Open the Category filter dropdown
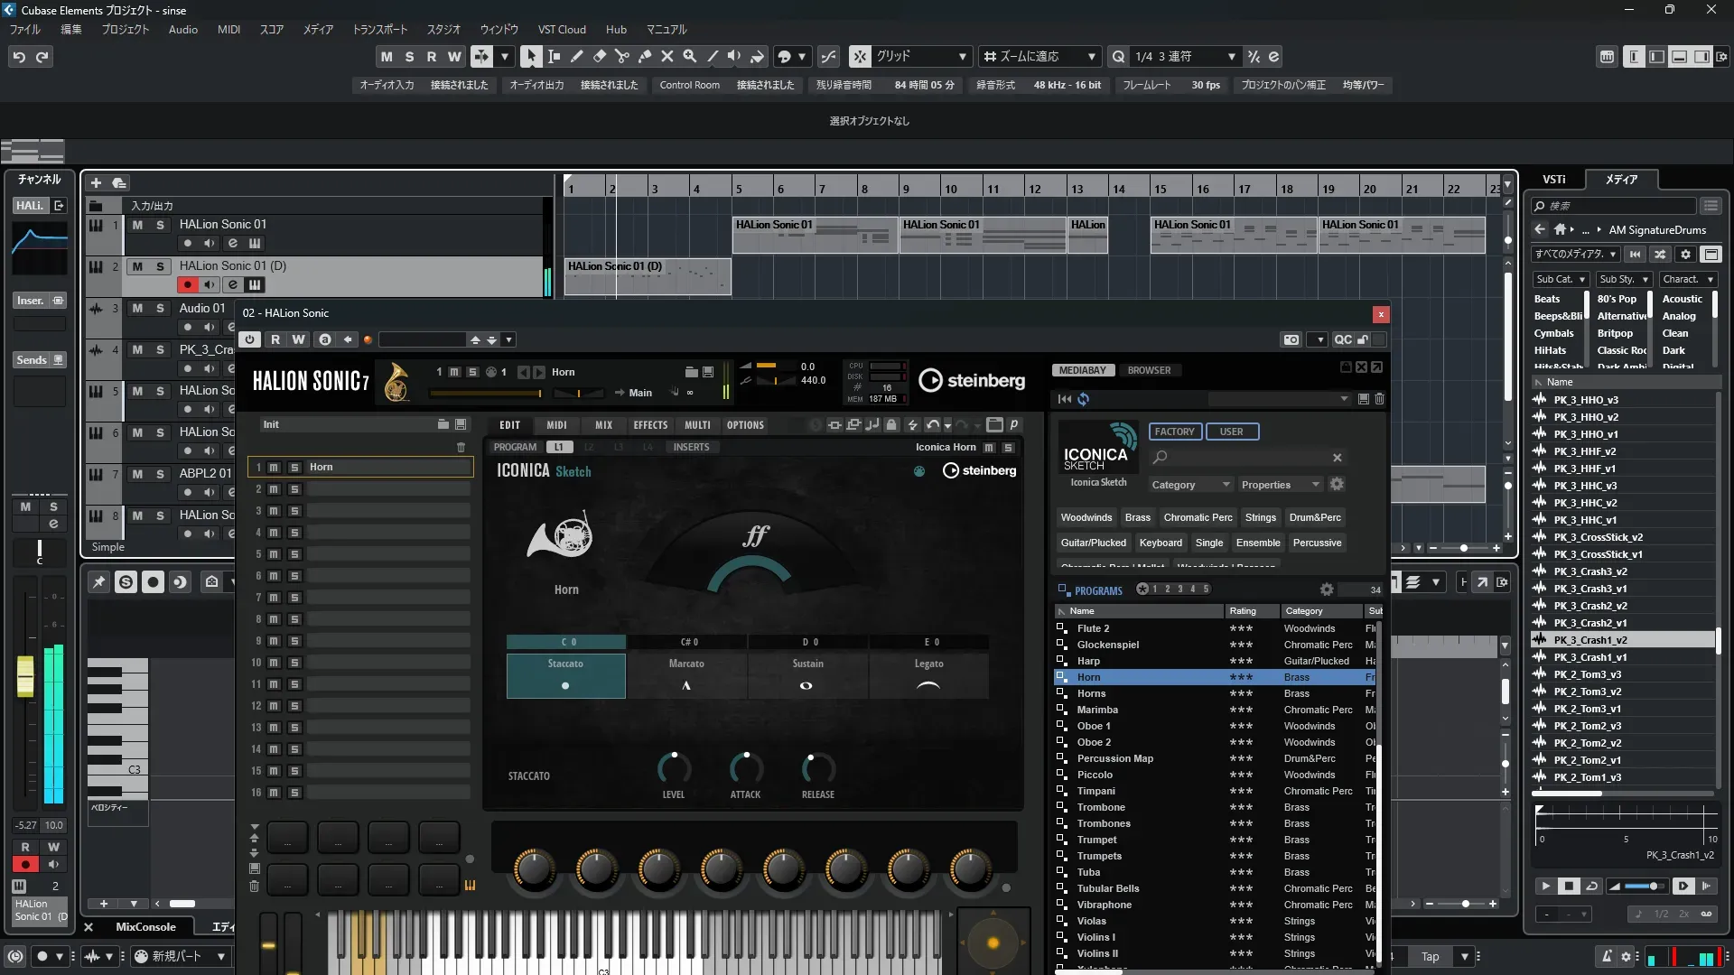Viewport: 1734px width, 975px height. 1189,485
